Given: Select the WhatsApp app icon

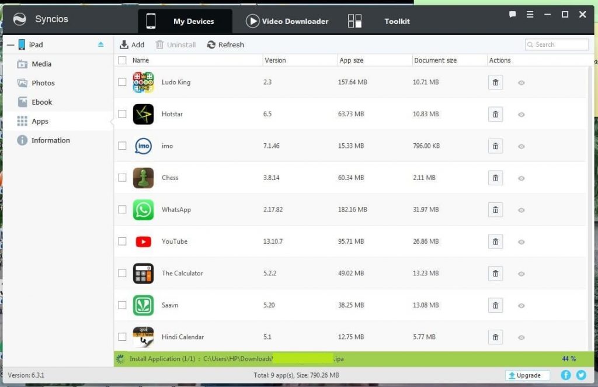Looking at the screenshot, I should tap(143, 209).
